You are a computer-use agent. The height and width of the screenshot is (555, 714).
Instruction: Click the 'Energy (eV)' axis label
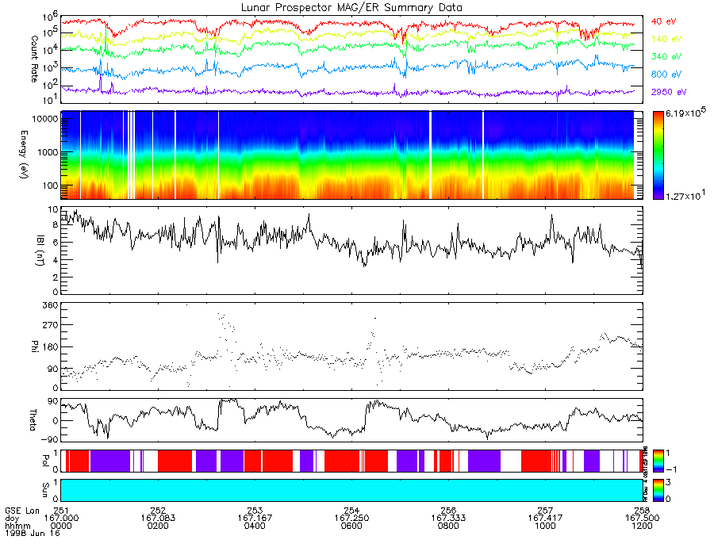pos(24,155)
